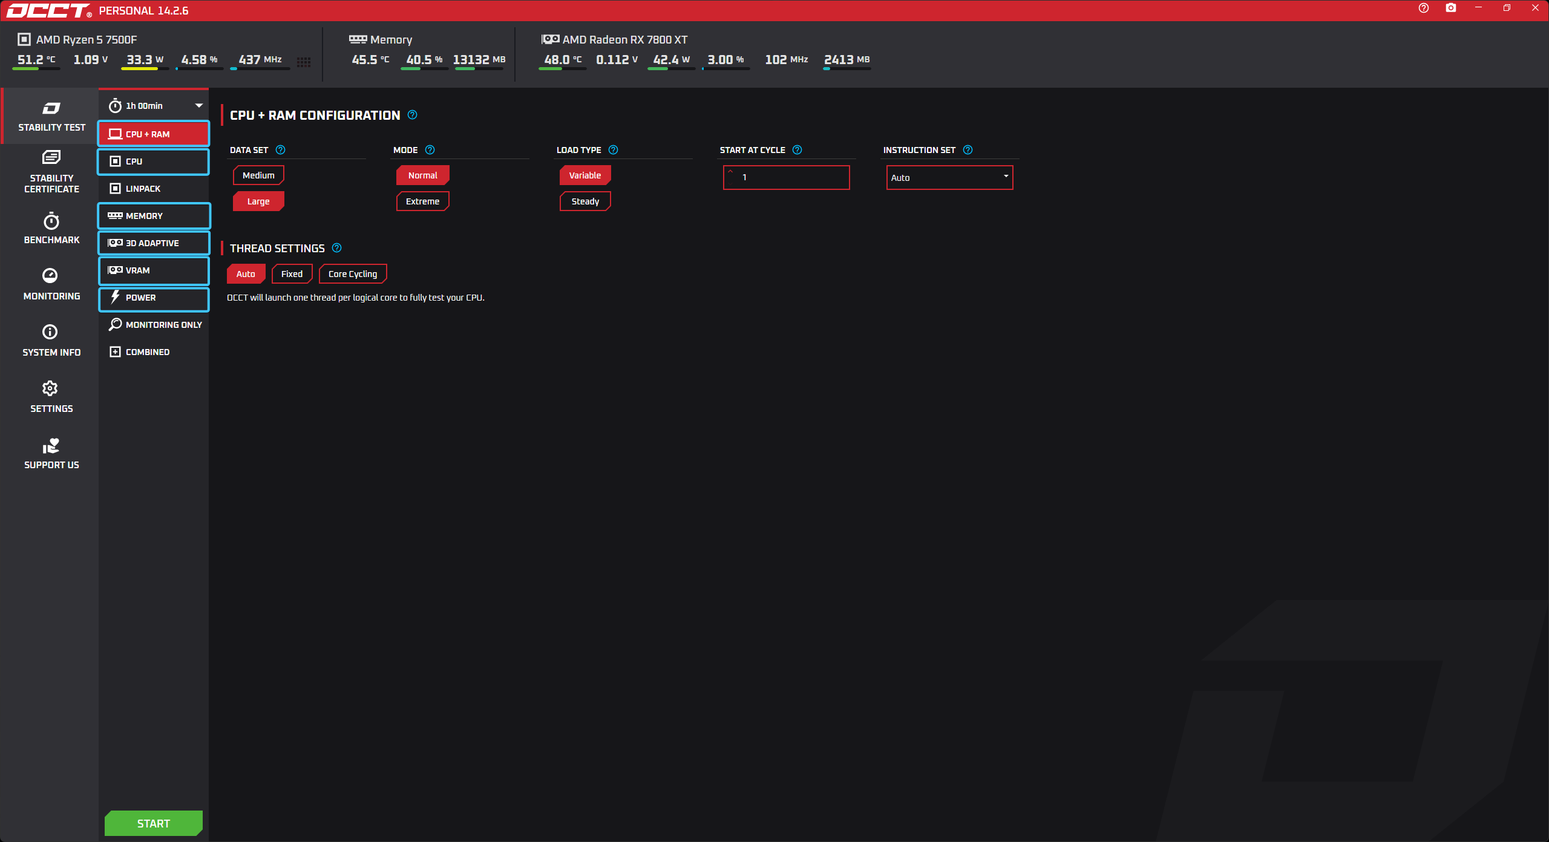Open System Info section
The width and height of the screenshot is (1549, 842).
tap(51, 340)
